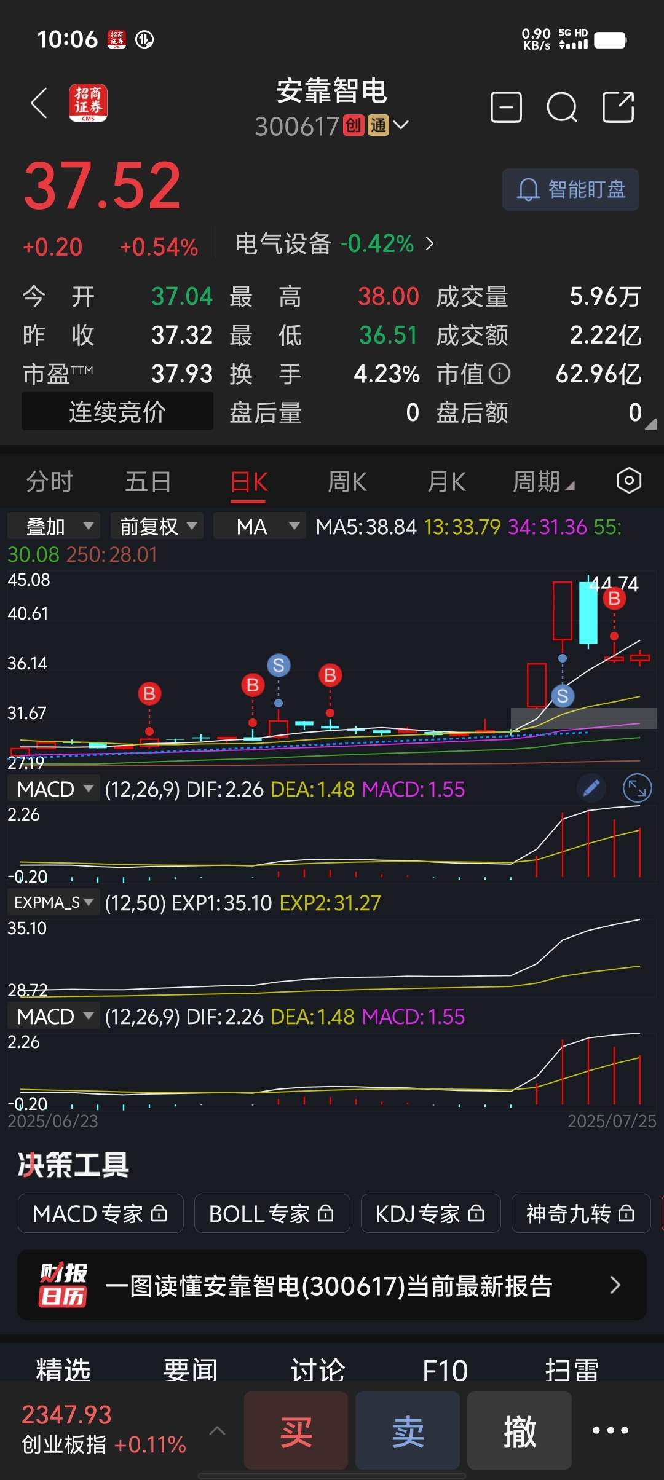Tap the info icon beside 市值
This screenshot has width=664, height=1480.
pyautogui.click(x=499, y=374)
